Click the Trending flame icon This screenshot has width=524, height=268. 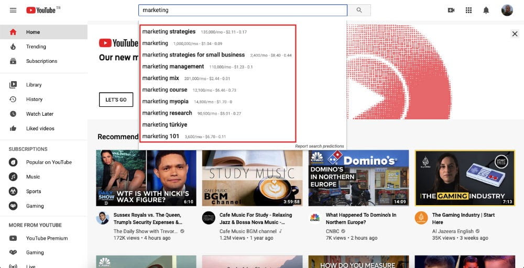point(13,47)
